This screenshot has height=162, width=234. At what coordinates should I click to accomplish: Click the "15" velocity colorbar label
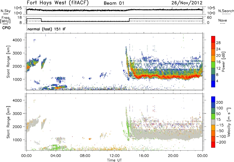[218, 120]
